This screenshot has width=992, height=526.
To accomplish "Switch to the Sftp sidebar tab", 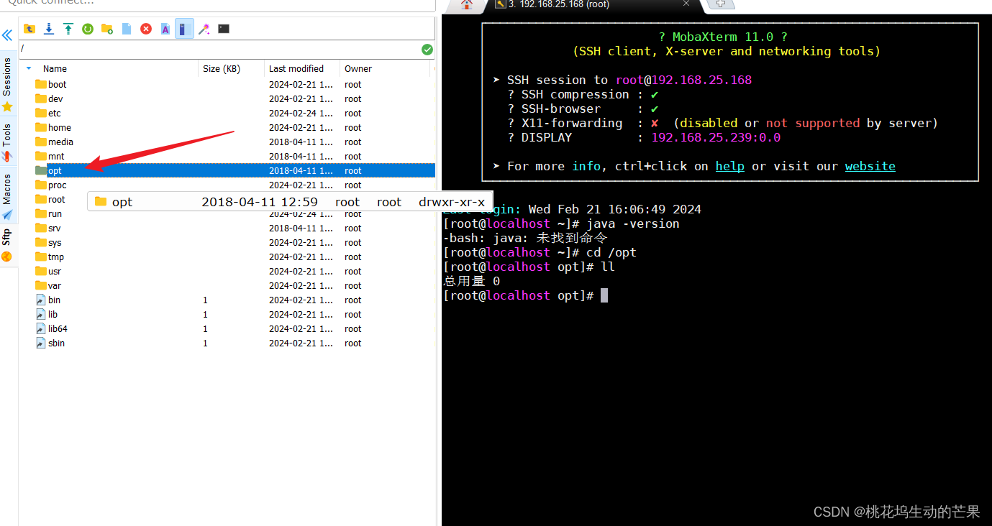I will (7, 237).
